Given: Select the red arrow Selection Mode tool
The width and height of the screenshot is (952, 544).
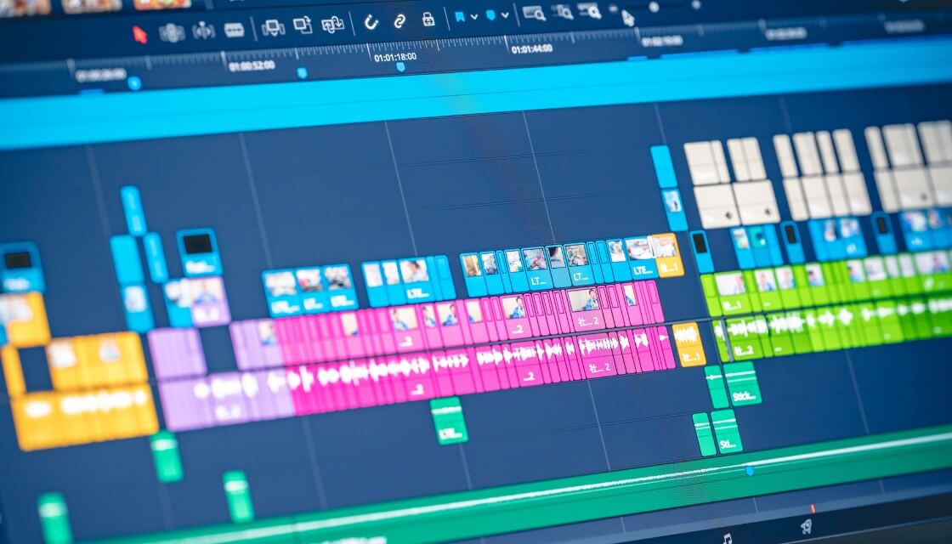Looking at the screenshot, I should pyautogui.click(x=140, y=34).
